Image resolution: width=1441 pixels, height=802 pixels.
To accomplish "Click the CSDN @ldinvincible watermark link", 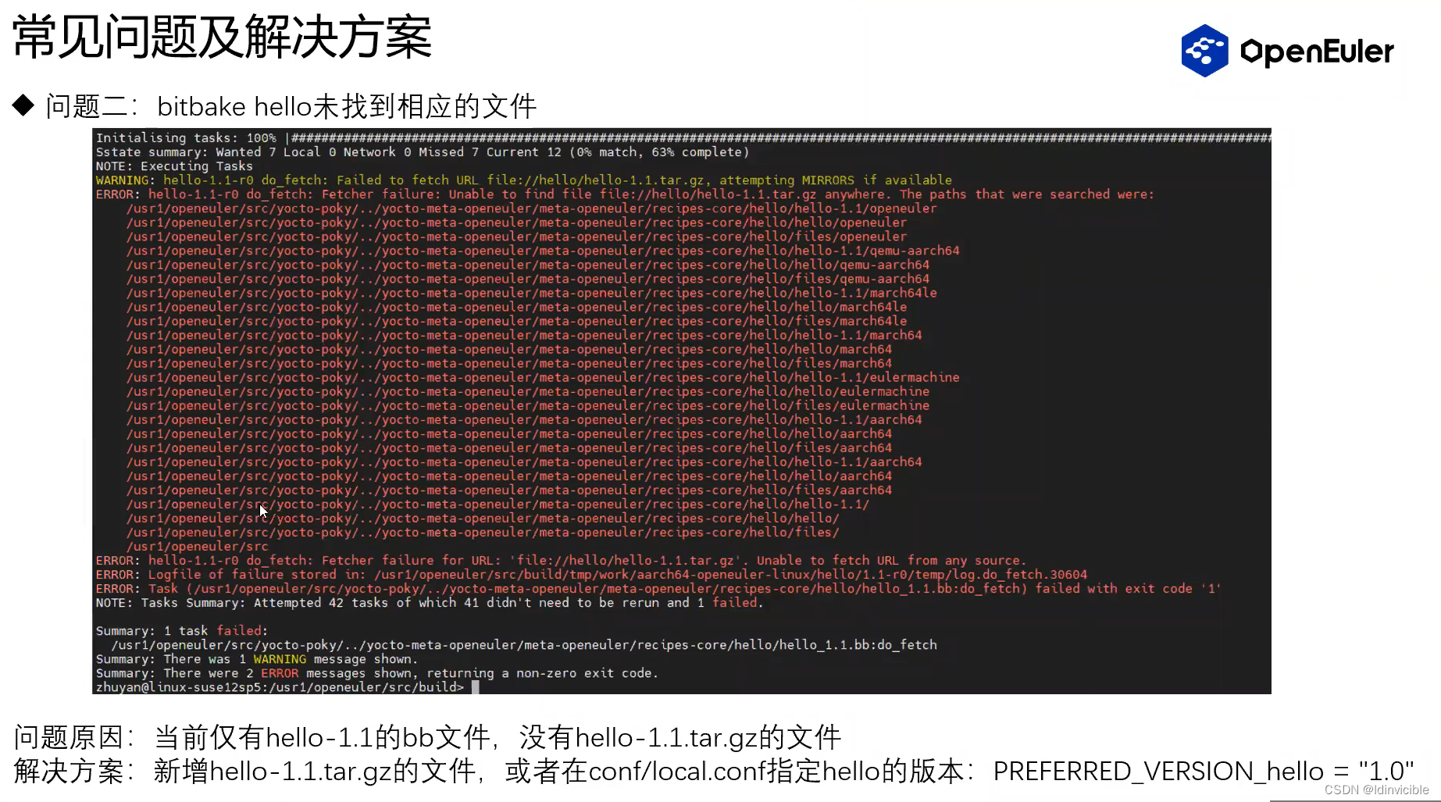I will point(1378,790).
